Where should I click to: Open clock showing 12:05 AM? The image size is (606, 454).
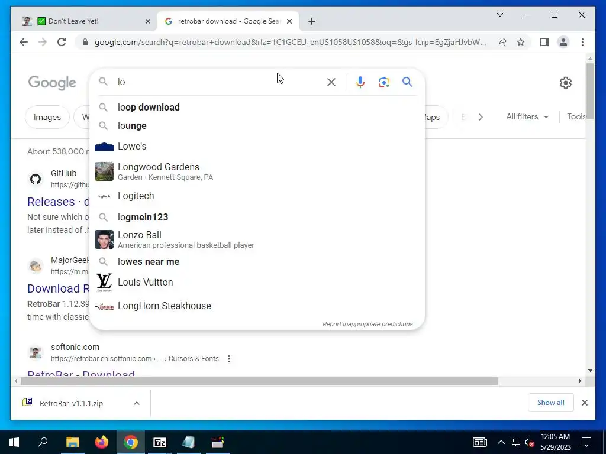[x=555, y=442]
